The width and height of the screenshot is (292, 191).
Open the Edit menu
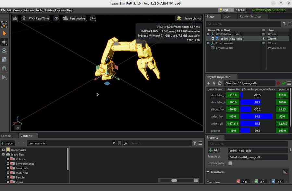9,10
